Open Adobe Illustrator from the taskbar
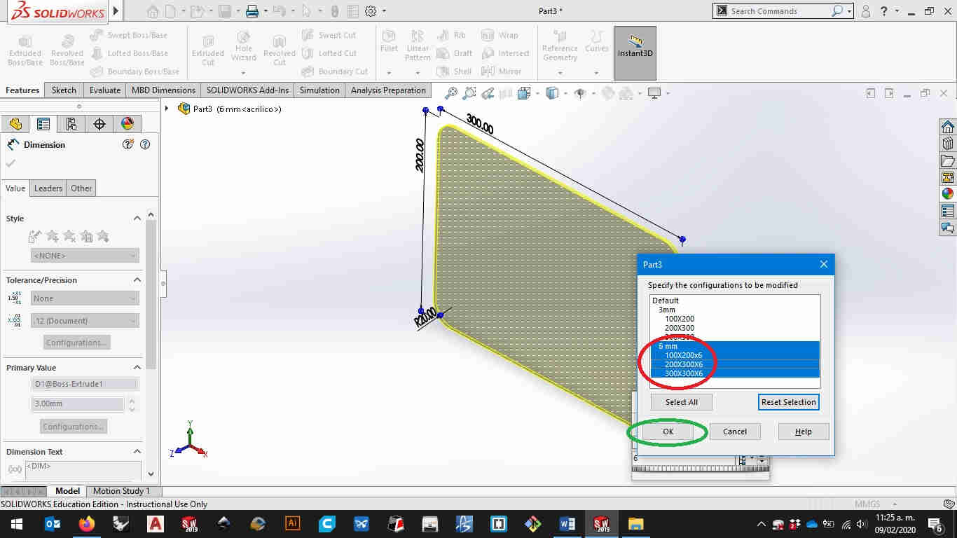This screenshot has height=538, width=957. tap(293, 524)
